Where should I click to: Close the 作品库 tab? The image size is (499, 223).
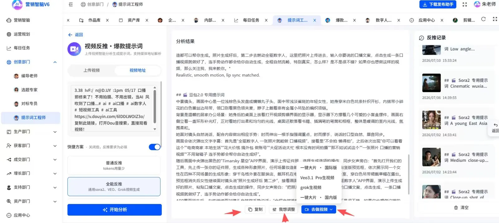click(107, 20)
